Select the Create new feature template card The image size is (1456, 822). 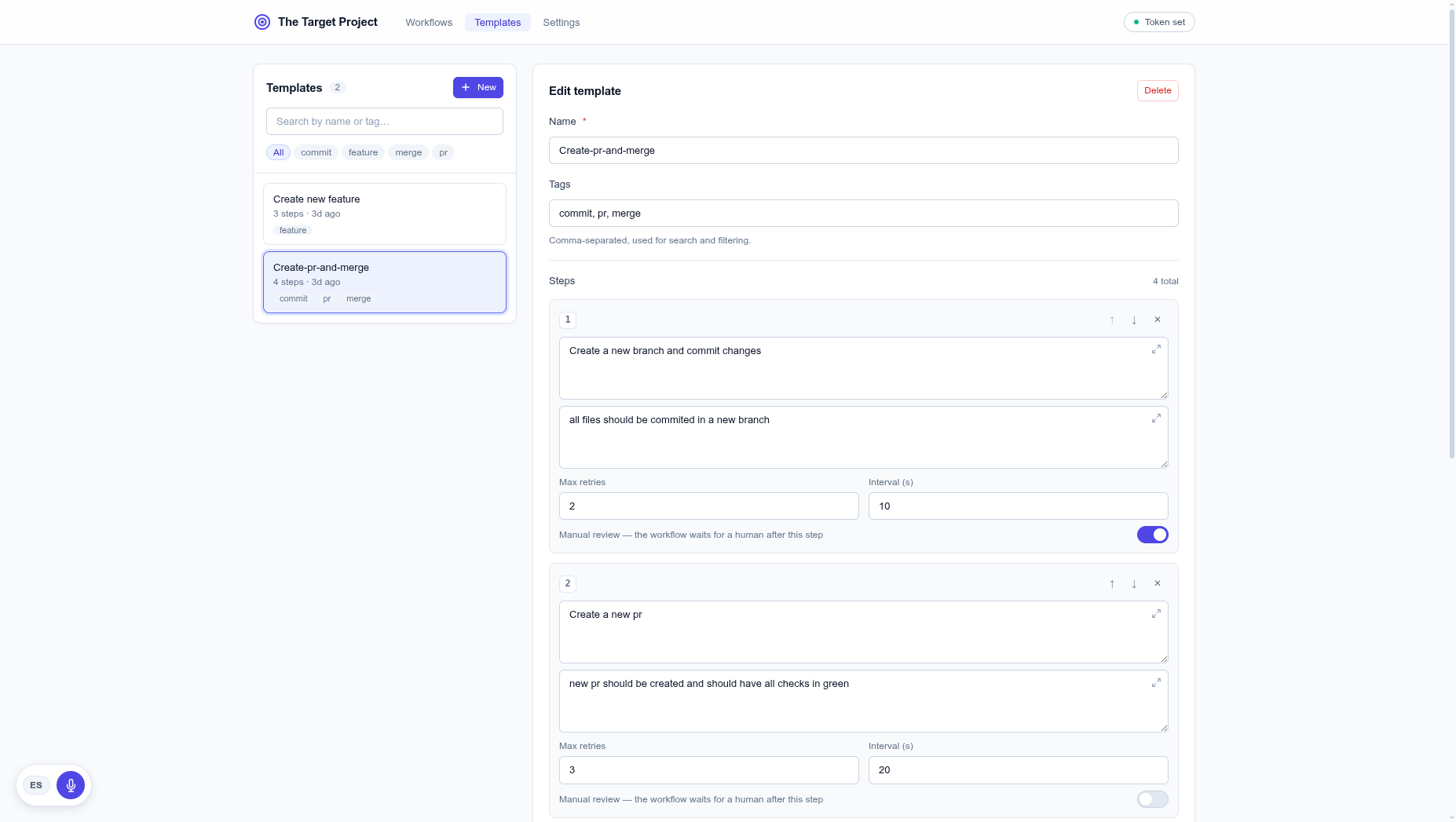[385, 214]
